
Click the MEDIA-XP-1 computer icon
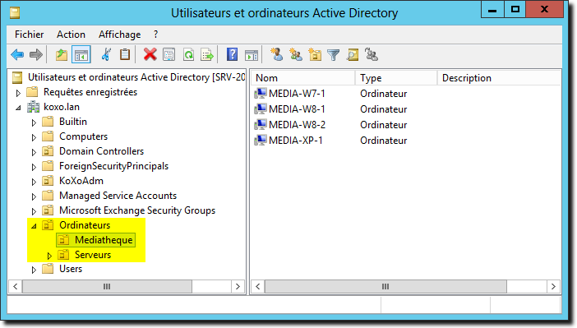tap(261, 141)
